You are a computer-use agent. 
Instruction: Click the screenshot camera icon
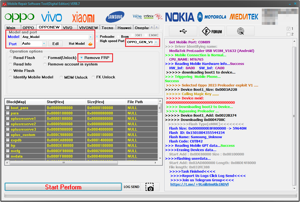150,187
